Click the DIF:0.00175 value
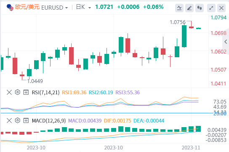 (117, 121)
